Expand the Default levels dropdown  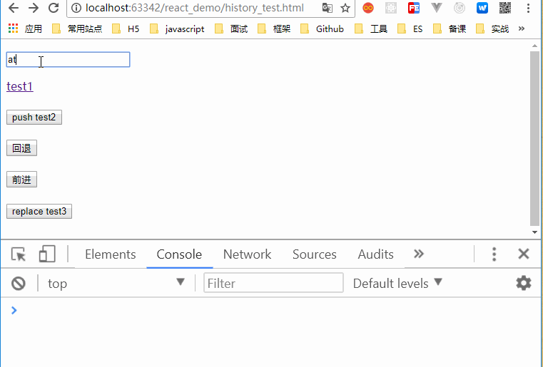click(397, 284)
